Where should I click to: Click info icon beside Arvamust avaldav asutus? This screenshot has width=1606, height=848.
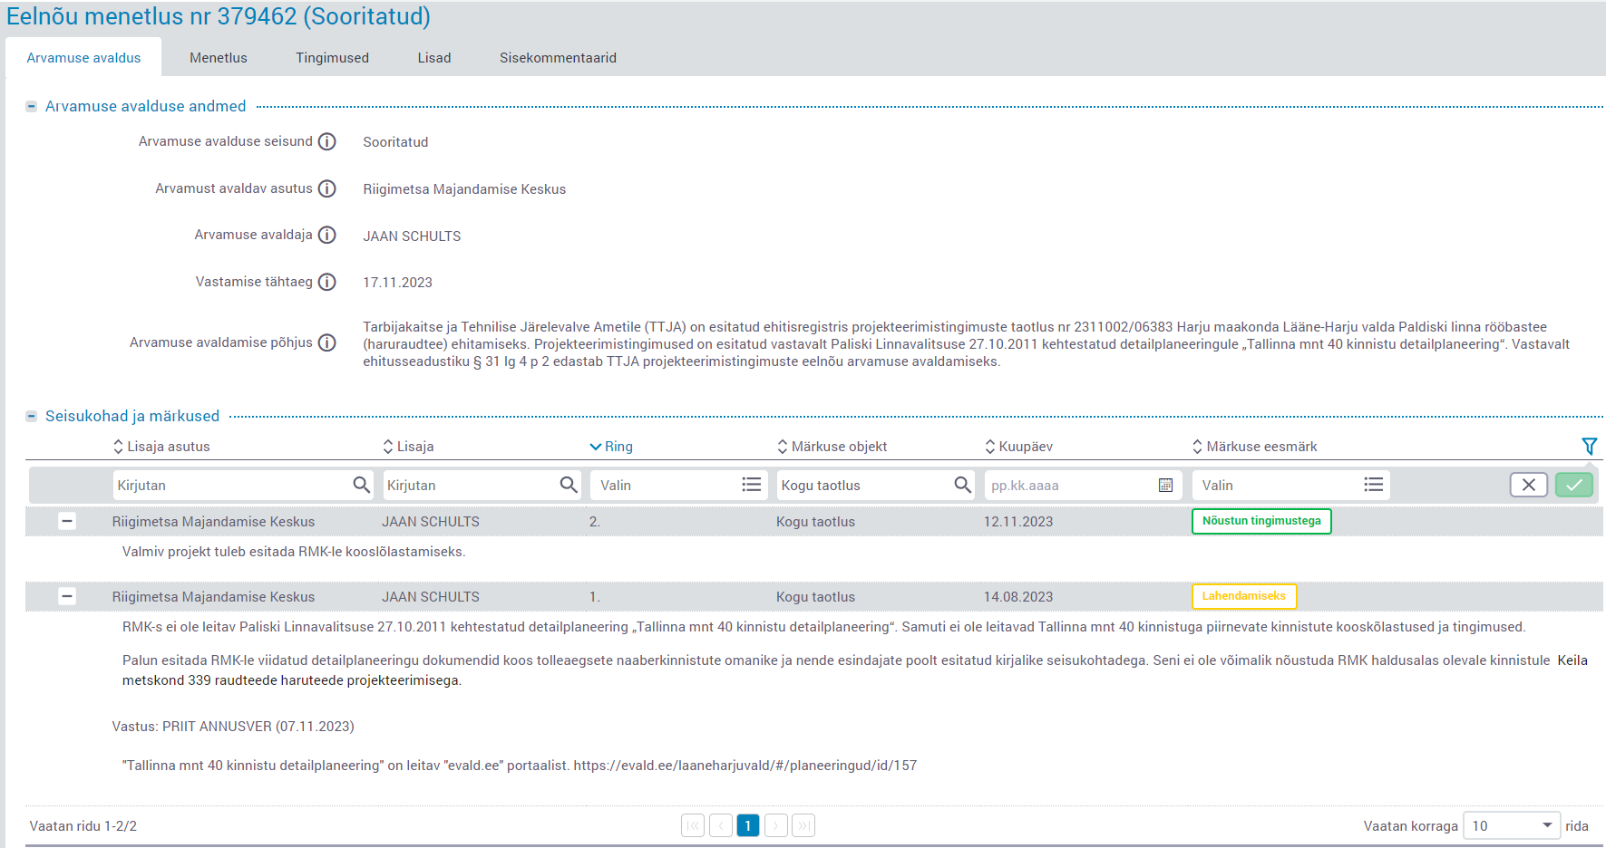[x=327, y=188]
